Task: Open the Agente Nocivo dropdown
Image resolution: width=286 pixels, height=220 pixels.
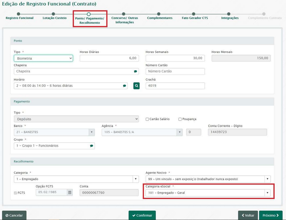Action: point(267,179)
